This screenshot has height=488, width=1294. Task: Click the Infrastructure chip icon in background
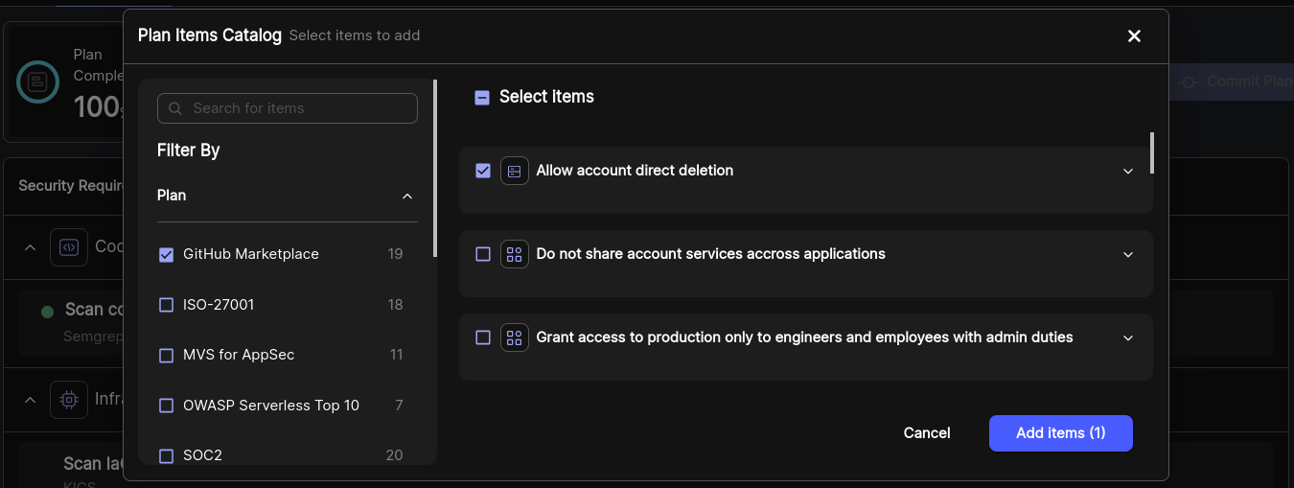coord(69,399)
